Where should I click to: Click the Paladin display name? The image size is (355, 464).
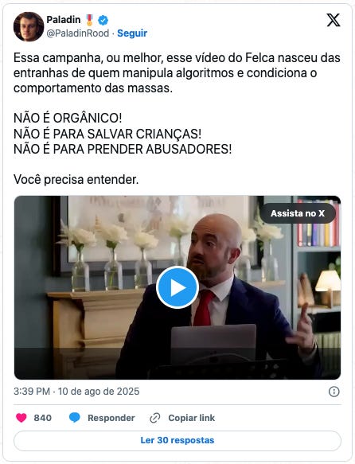(64, 20)
